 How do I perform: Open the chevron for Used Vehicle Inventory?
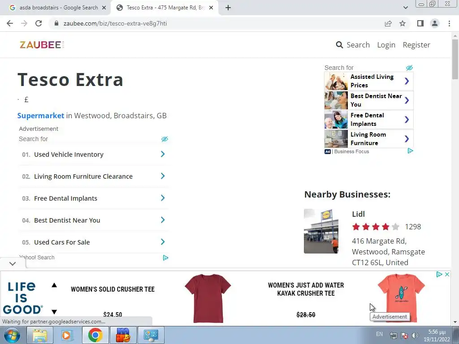[x=163, y=154]
